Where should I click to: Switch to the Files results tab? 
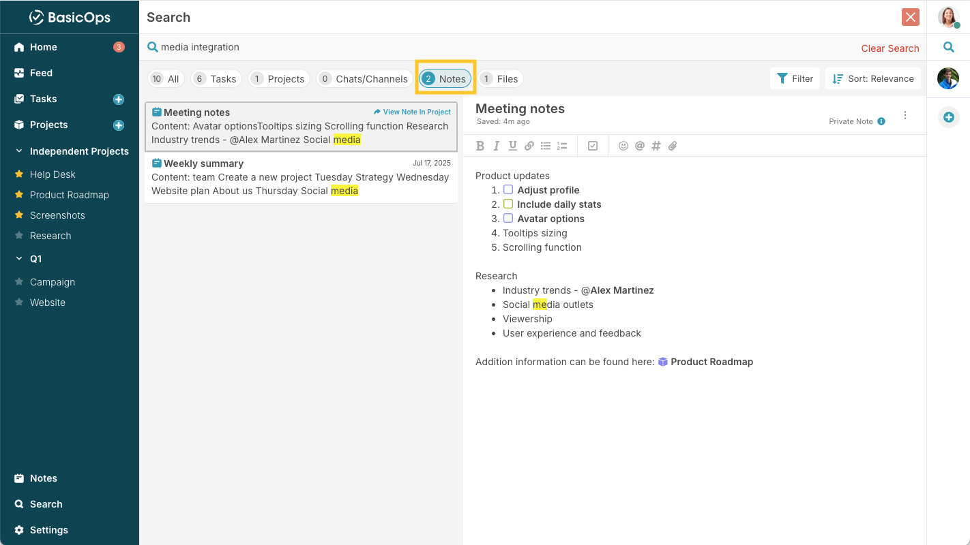(x=501, y=79)
